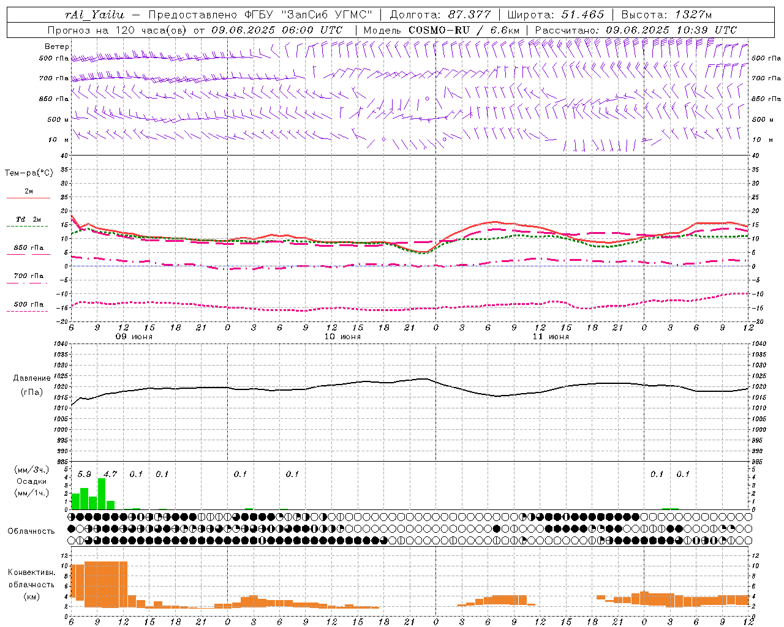Click the 'Высота: 1327м' elevation text
The height and width of the screenshot is (627, 784).
(666, 15)
